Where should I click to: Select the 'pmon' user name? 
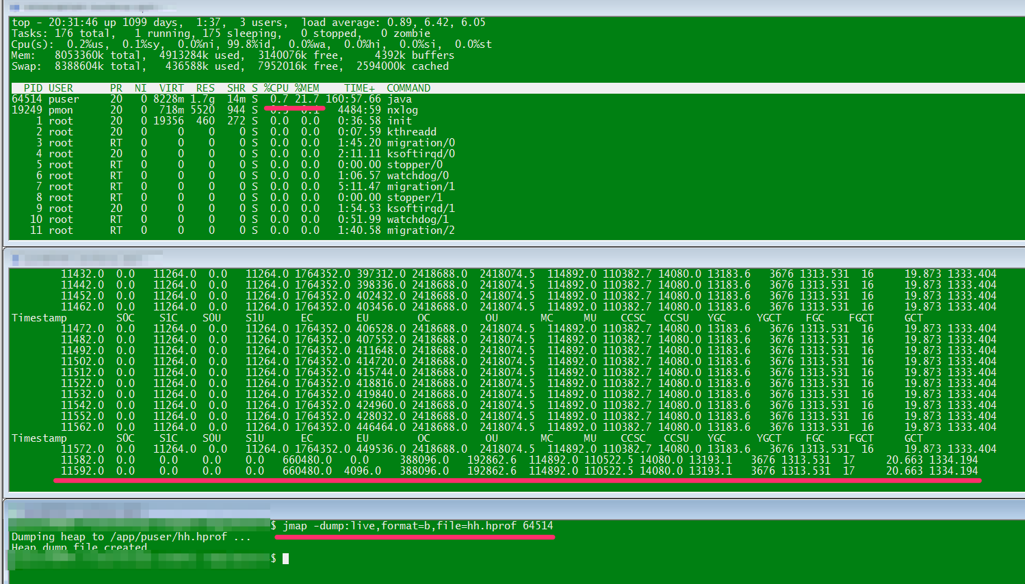click(x=61, y=110)
